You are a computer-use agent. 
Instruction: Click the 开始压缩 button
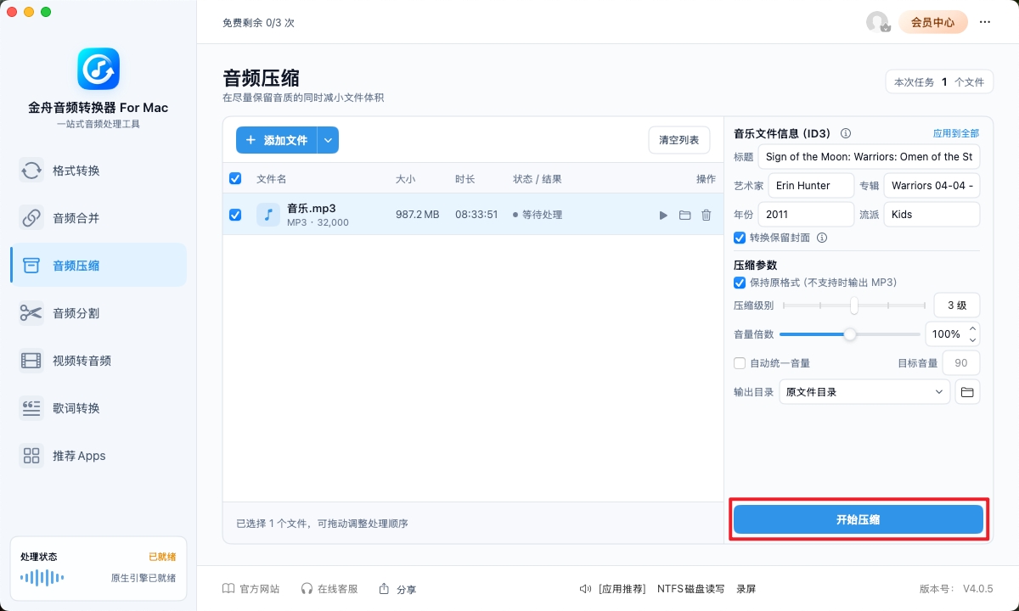[x=859, y=519]
